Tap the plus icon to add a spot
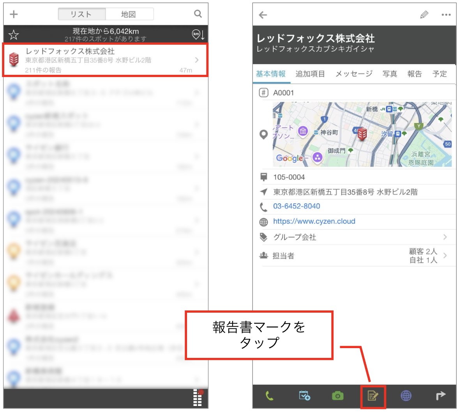Screen dimensions: 459x412 [14, 14]
